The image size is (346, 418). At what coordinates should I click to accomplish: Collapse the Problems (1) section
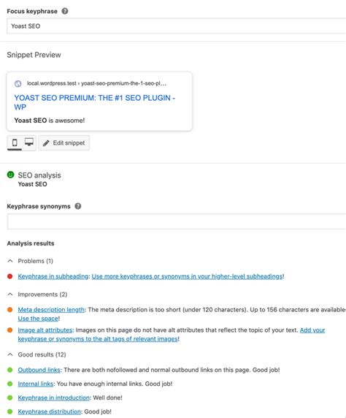10,261
